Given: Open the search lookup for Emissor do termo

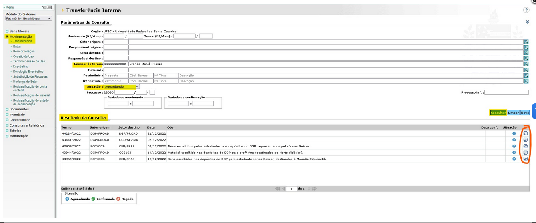Looking at the screenshot, I should click(526, 64).
